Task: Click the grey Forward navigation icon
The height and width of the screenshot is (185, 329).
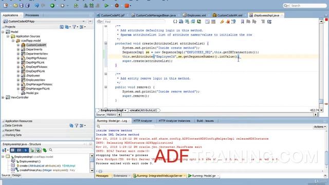Action: click(x=63, y=6)
